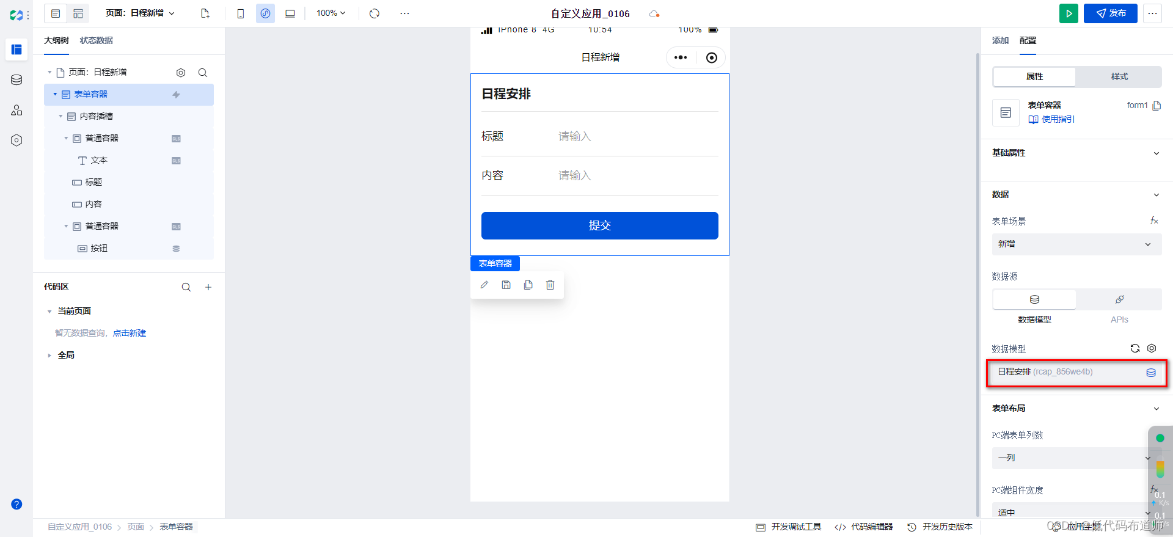The width and height of the screenshot is (1173, 537).
Task: Switch to mobile phone preview mode
Action: tap(241, 13)
